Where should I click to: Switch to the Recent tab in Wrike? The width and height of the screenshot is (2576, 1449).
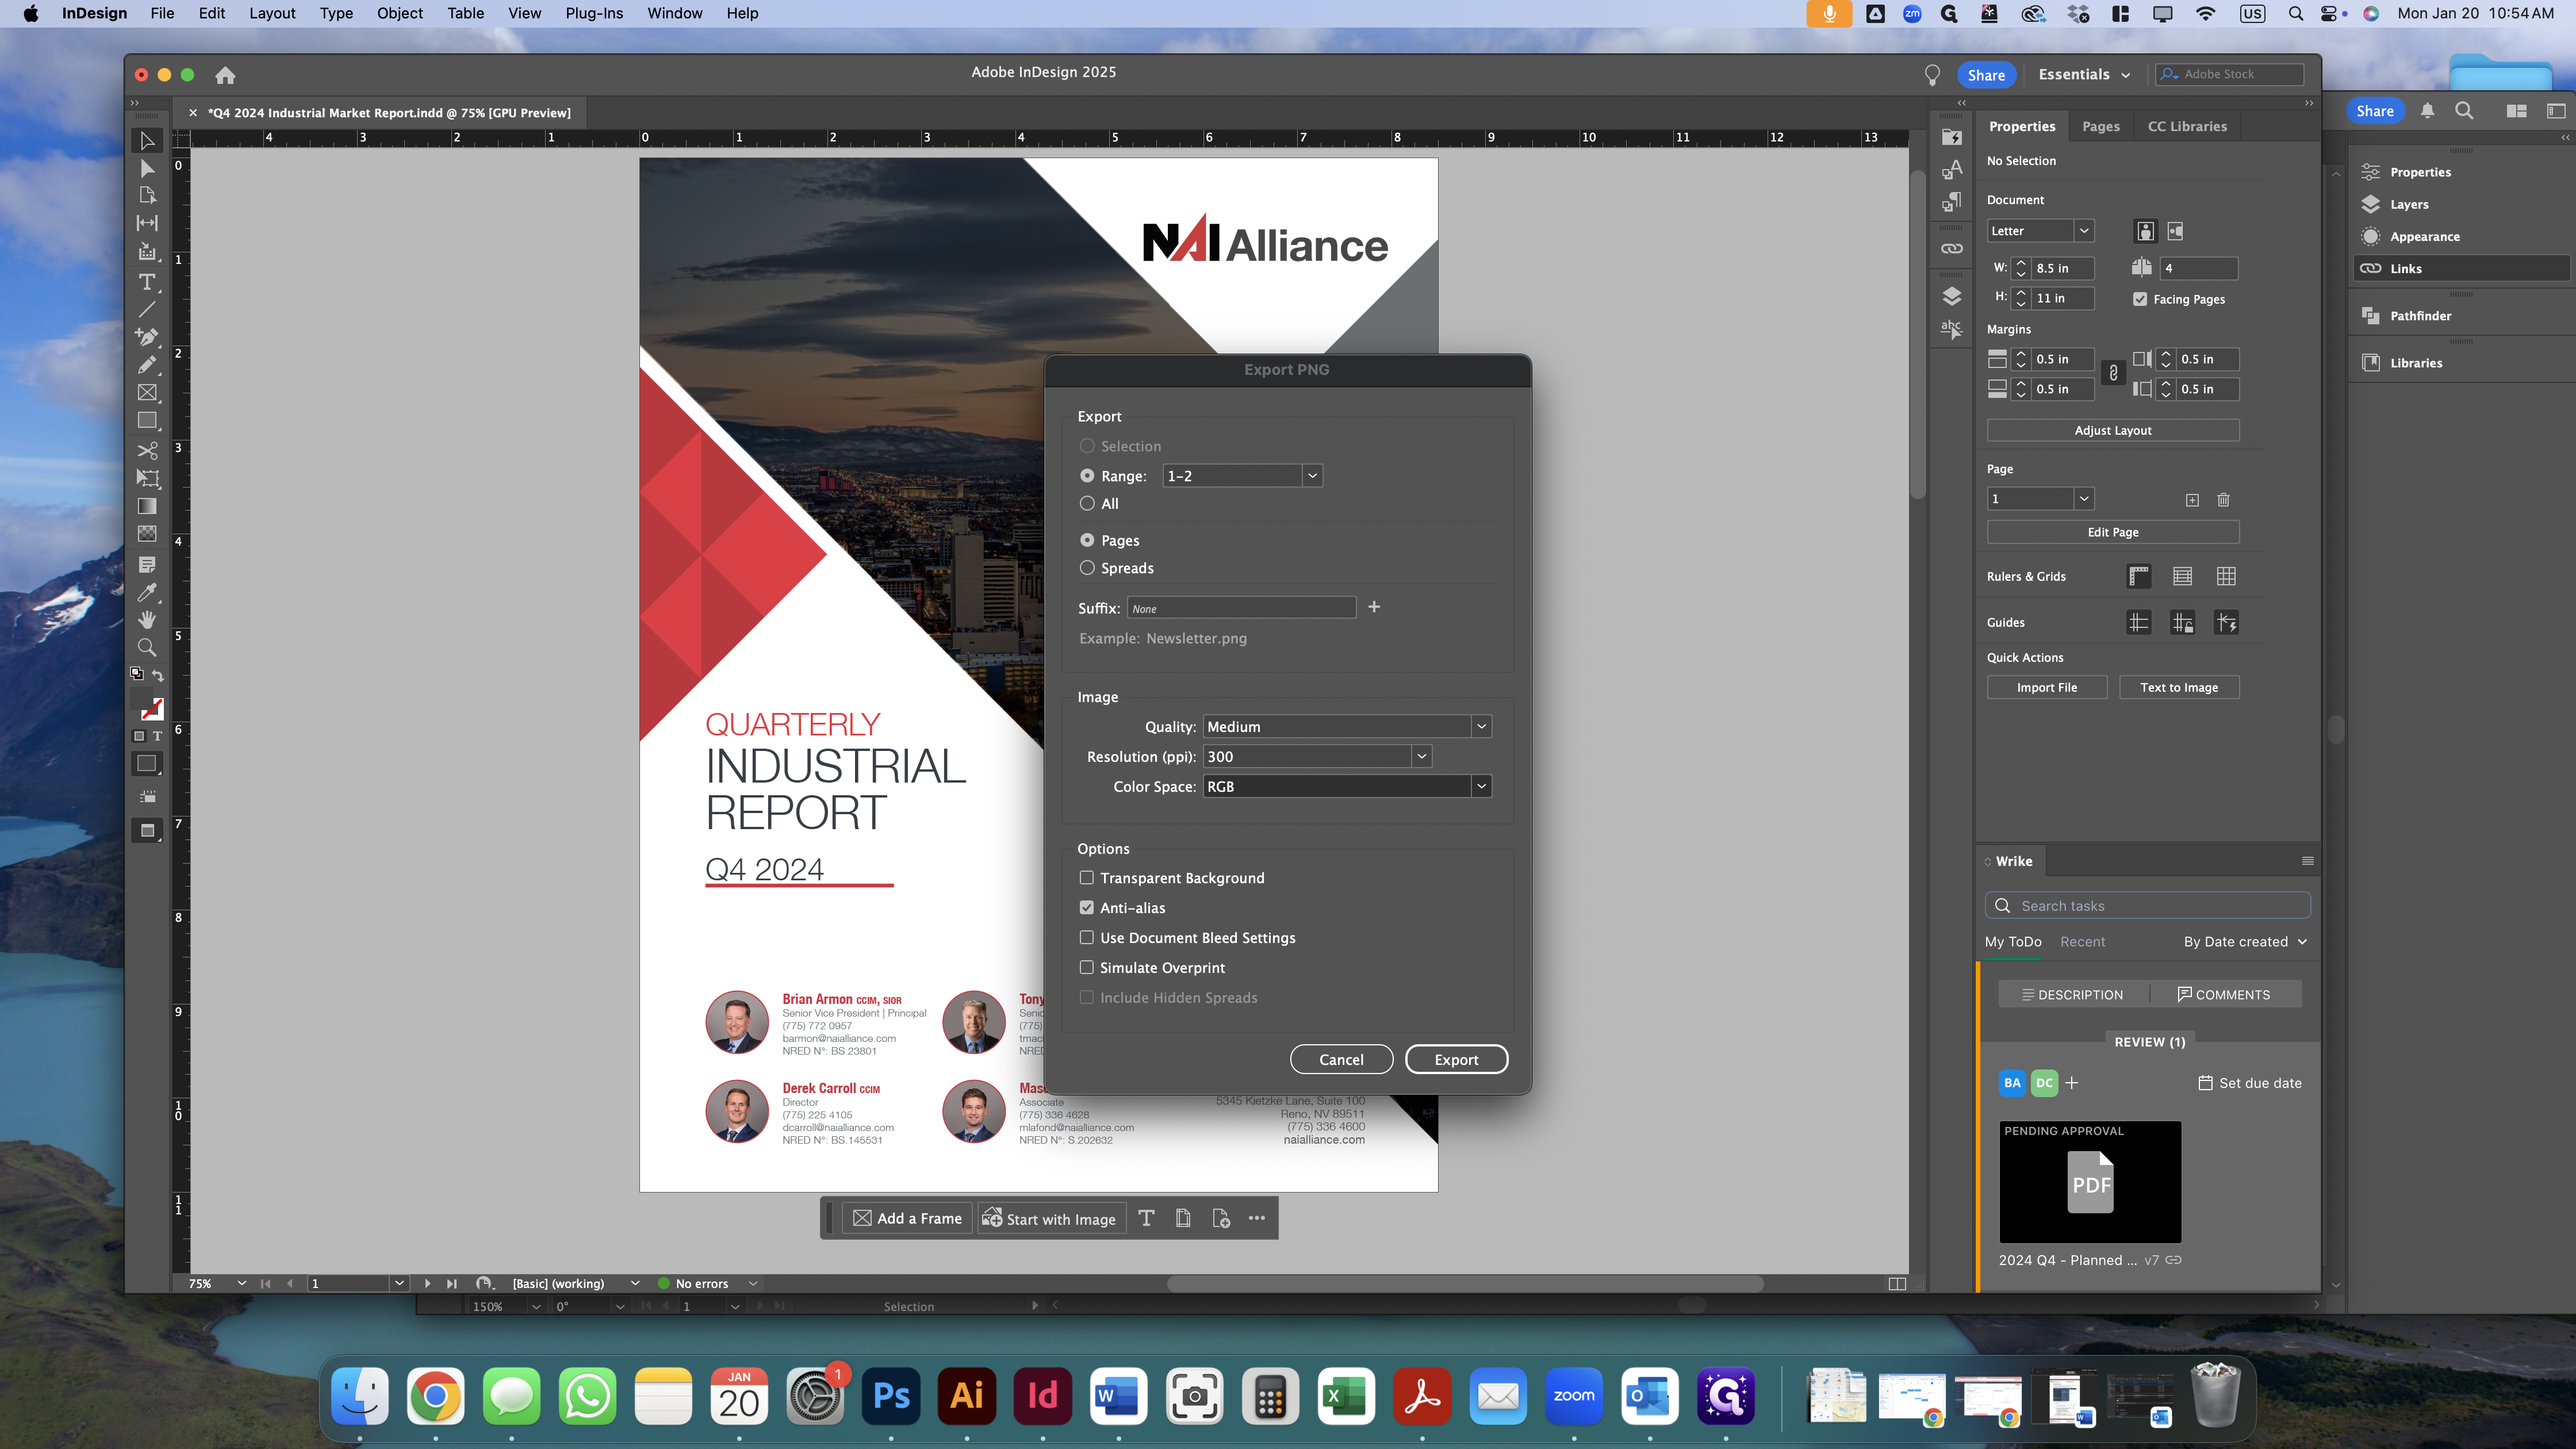[x=2082, y=942]
